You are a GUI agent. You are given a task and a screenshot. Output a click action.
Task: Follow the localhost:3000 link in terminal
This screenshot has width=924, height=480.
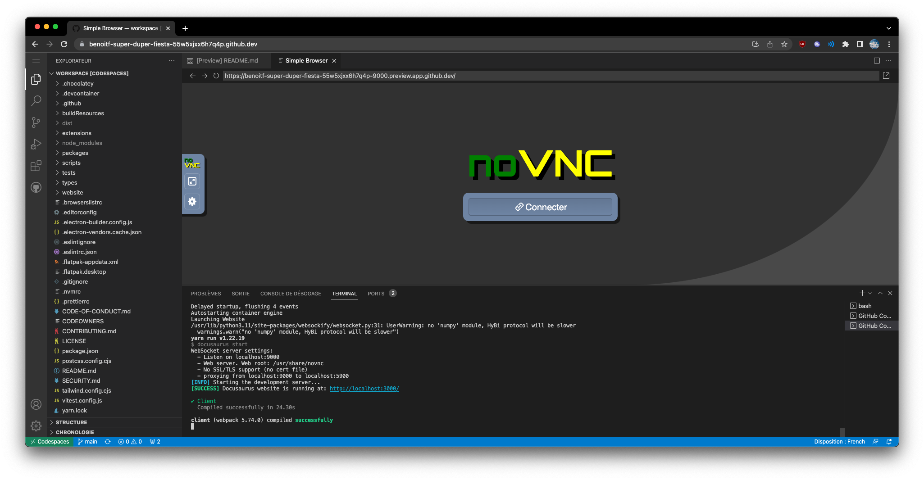[x=364, y=388]
